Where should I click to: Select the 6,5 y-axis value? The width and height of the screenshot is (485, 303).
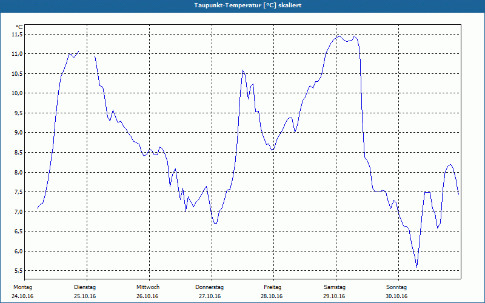18,231
